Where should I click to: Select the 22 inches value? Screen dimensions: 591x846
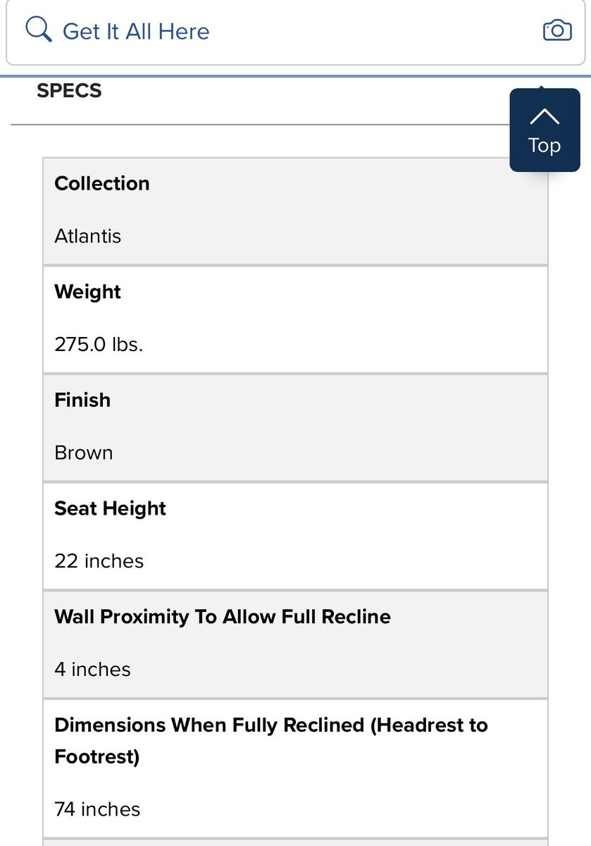pyautogui.click(x=99, y=561)
